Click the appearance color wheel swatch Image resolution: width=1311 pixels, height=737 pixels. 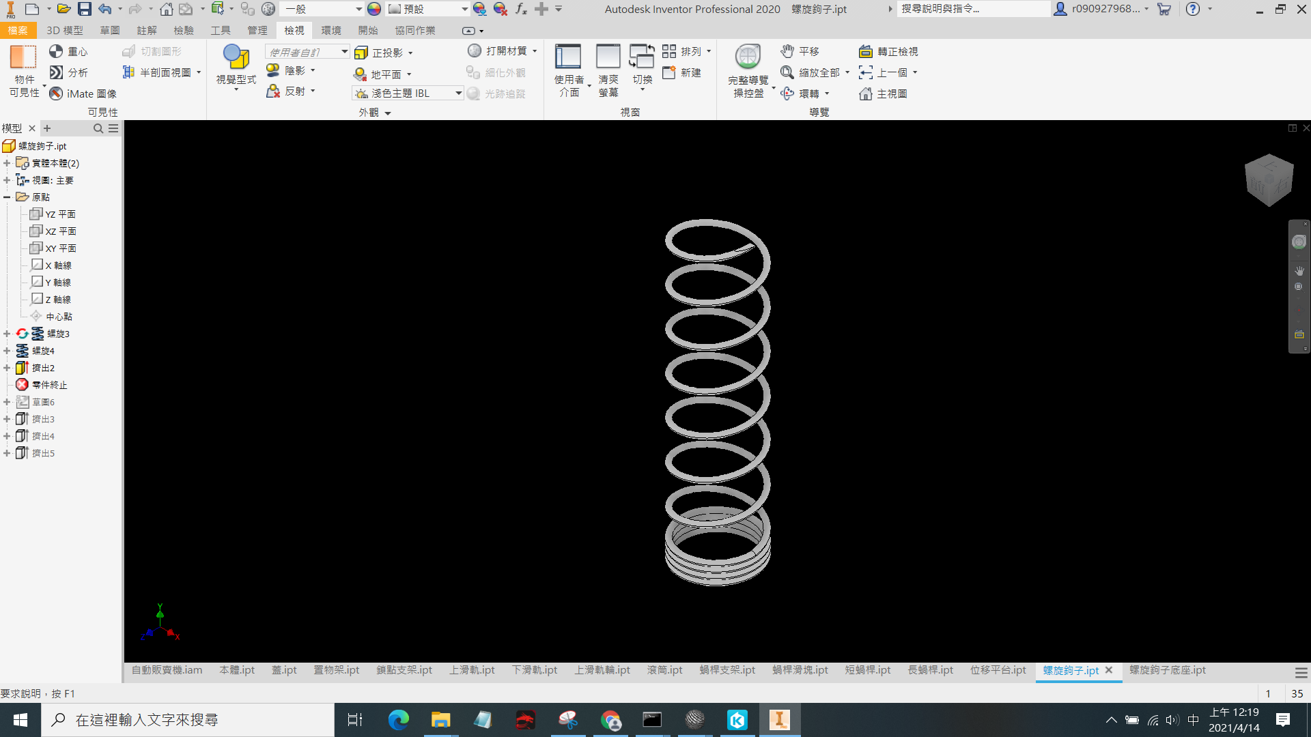[374, 9]
